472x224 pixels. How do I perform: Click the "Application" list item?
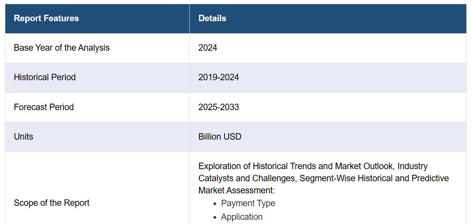tap(241, 217)
